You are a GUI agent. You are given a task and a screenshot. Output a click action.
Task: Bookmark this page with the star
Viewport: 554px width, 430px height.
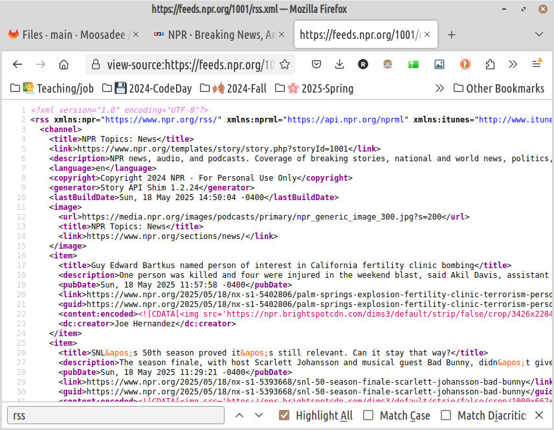point(285,64)
